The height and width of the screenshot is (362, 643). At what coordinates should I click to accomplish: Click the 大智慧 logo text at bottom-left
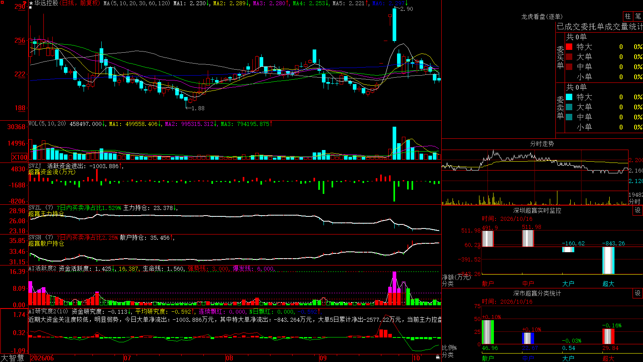click(12, 358)
